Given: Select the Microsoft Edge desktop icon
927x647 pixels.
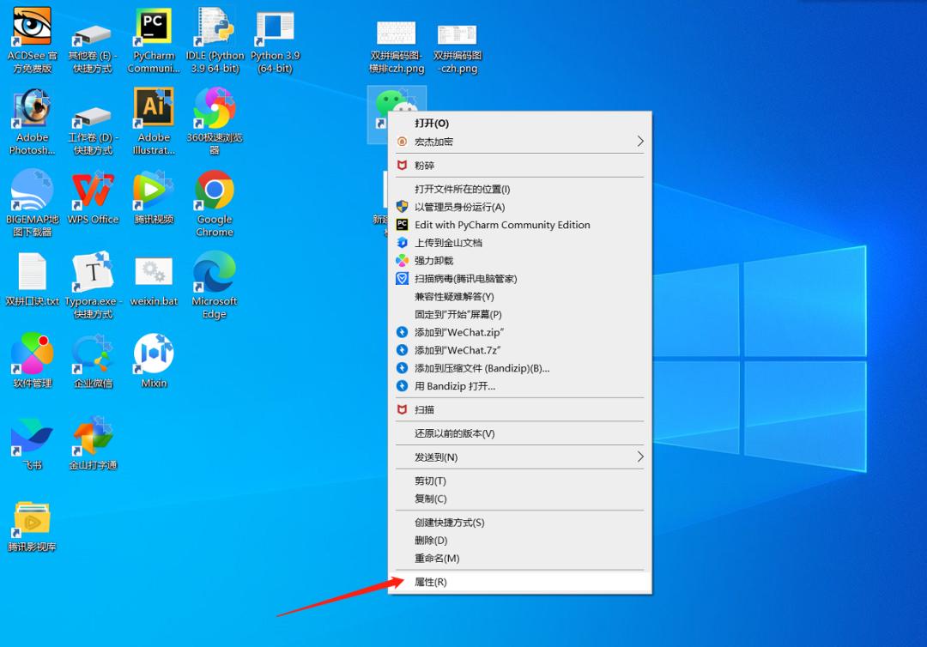Looking at the screenshot, I should (x=215, y=271).
